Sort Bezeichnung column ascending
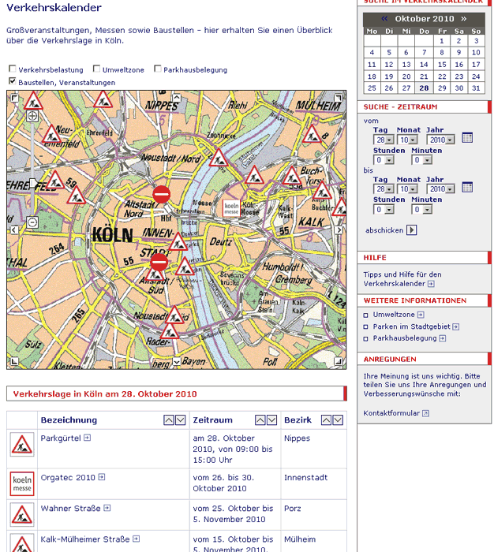Viewport: 494px width, 552px height. click(169, 420)
